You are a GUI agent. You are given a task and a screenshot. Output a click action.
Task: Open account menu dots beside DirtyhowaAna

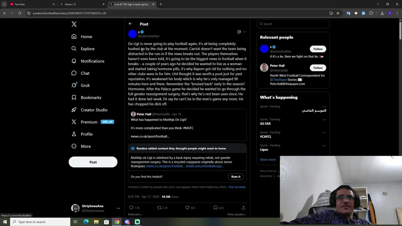tap(118, 208)
